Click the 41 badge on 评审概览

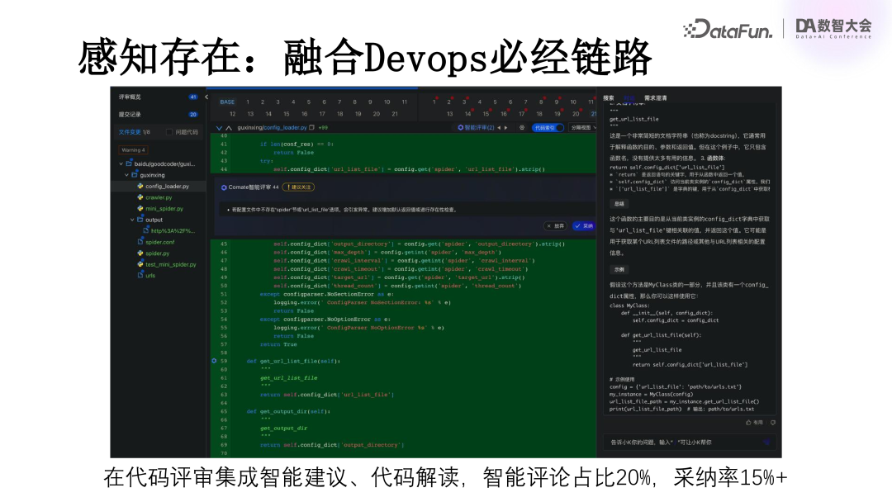(x=192, y=97)
